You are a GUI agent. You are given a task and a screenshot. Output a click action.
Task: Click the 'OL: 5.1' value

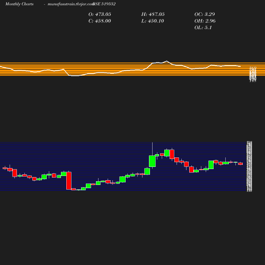coord(203,28)
